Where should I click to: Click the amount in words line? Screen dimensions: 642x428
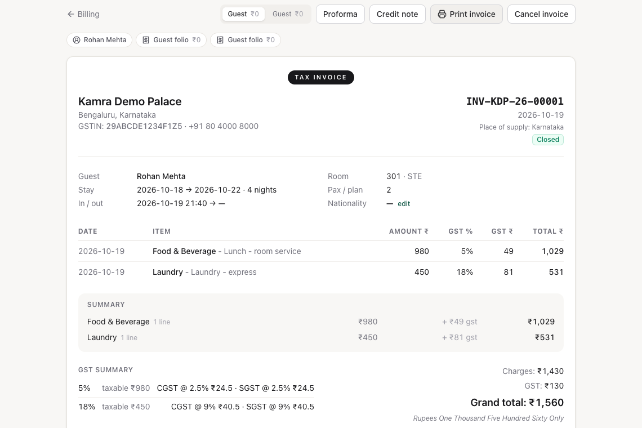pos(488,418)
